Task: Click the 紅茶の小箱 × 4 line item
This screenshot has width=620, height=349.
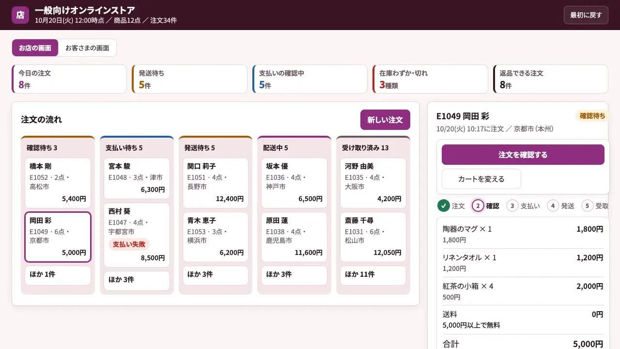Action: (x=523, y=291)
